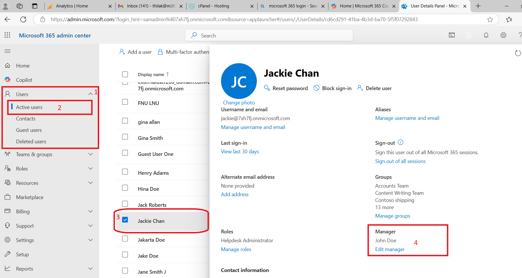Add this page to favorites star
522x278 pixels.
click(490, 19)
